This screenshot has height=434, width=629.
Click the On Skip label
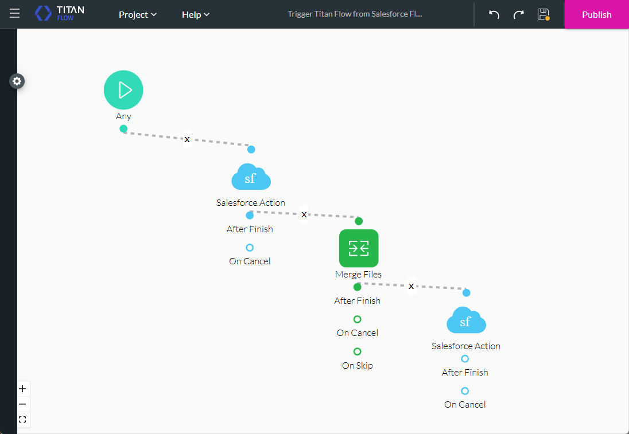tap(358, 365)
